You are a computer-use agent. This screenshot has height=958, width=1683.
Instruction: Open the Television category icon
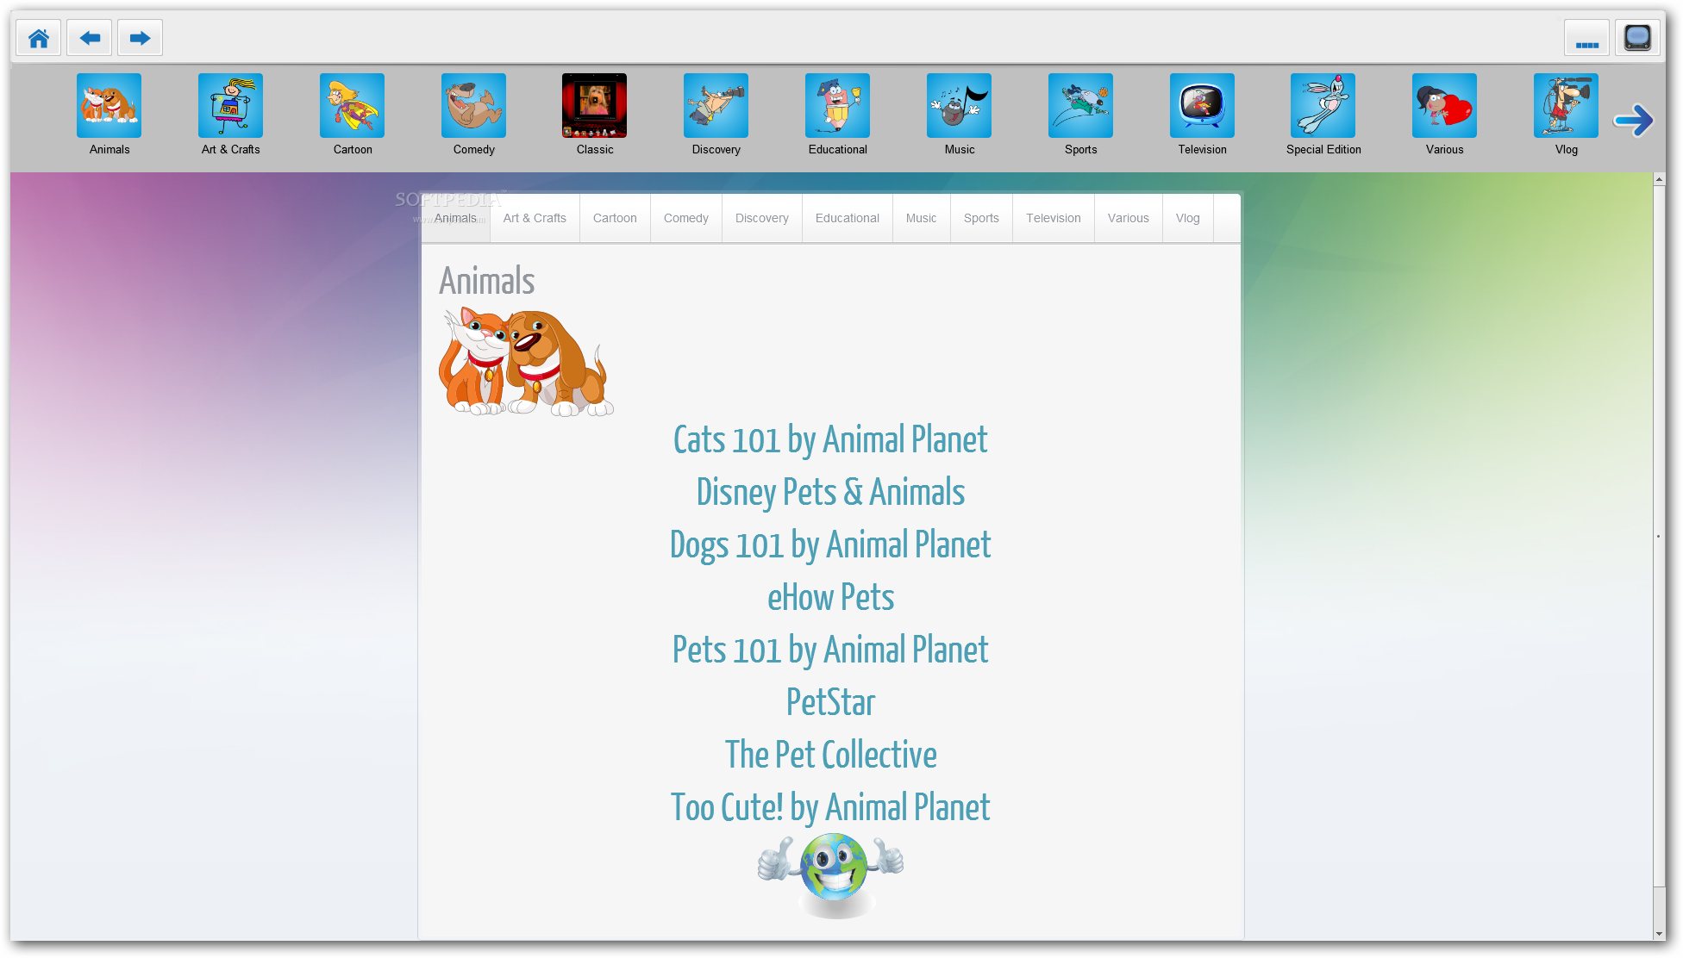(1202, 106)
